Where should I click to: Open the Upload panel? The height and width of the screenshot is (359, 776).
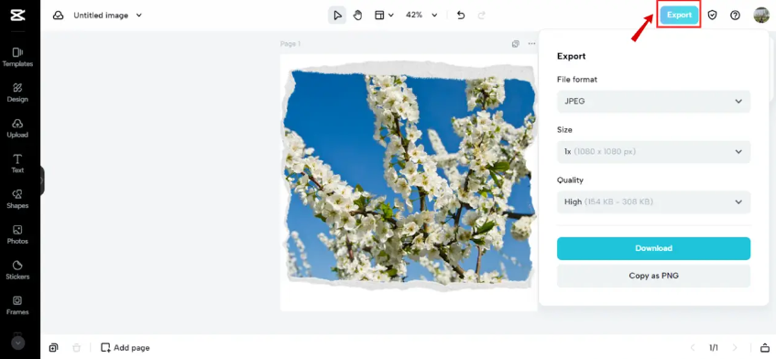tap(17, 128)
